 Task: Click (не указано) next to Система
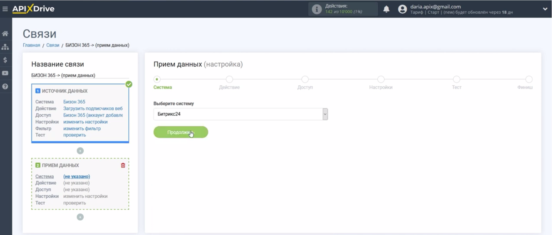[x=77, y=176]
